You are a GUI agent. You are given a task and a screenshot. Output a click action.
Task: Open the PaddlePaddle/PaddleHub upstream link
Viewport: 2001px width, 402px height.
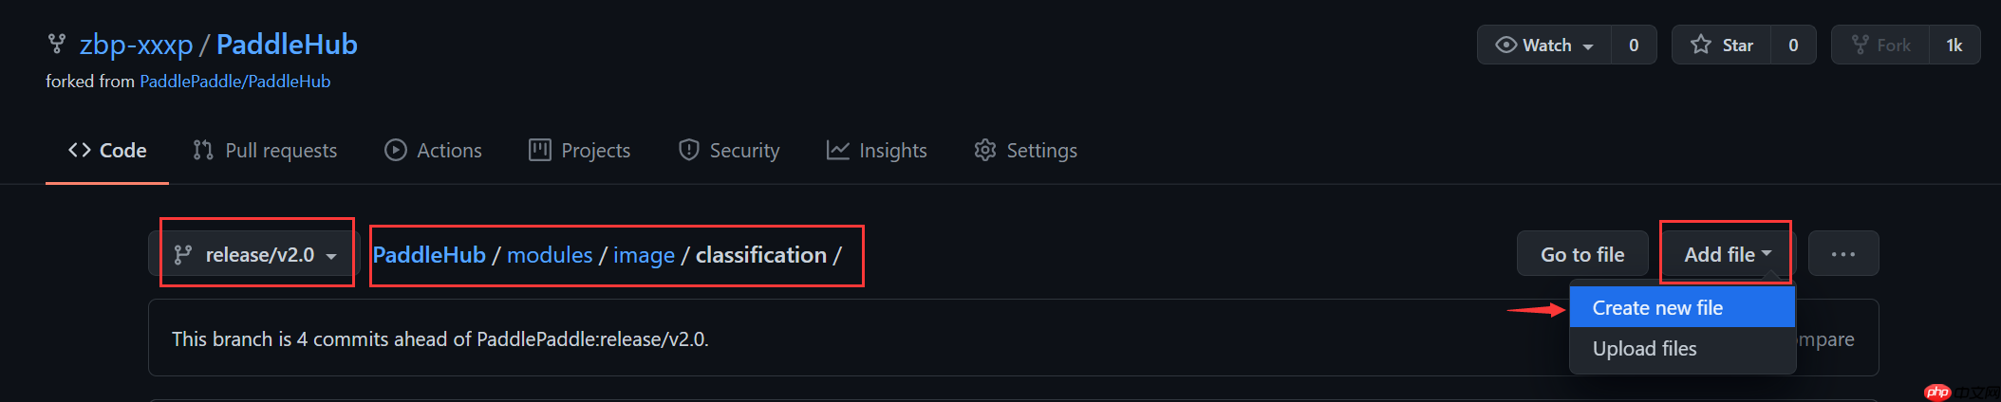pos(234,82)
